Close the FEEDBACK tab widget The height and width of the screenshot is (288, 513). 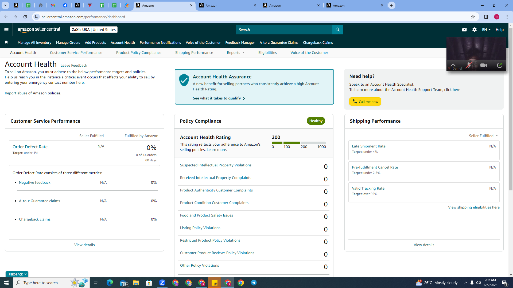[25, 274]
